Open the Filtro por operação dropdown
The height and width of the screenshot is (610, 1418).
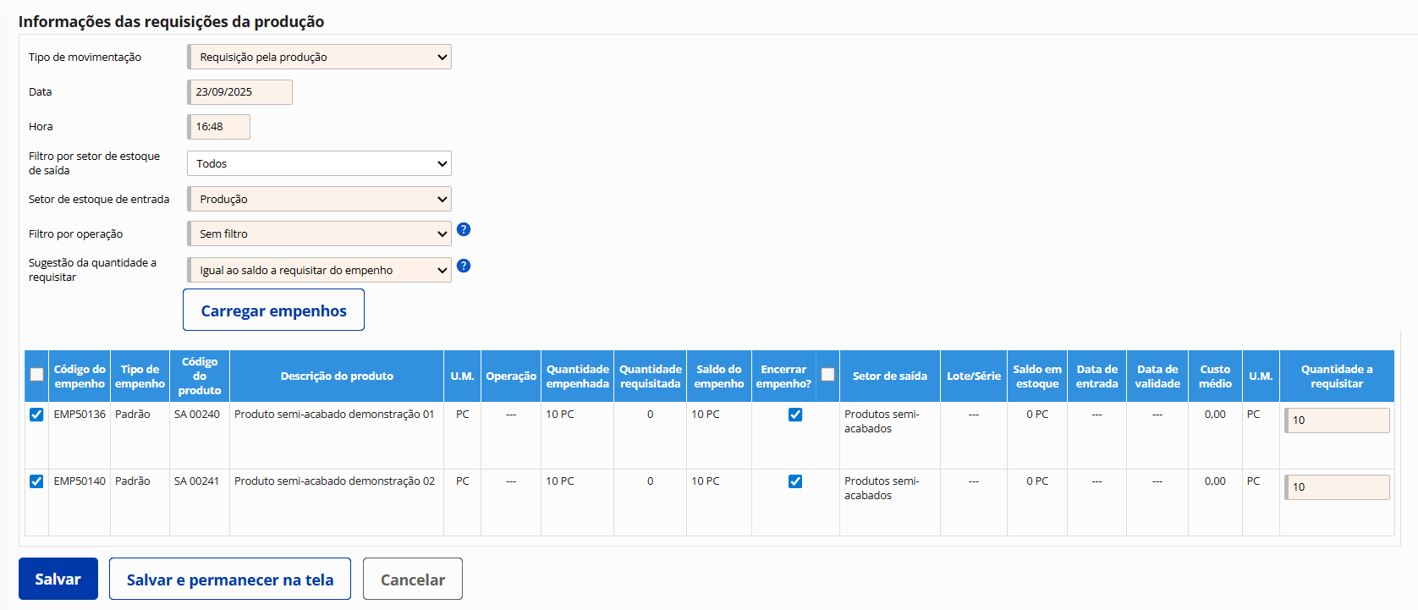coord(319,234)
